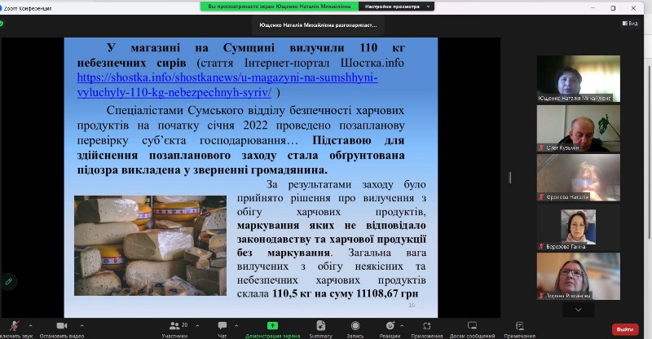The image size is (652, 339).
Task: Unmute the microphone in Zoom toolbar
Action: (14, 326)
